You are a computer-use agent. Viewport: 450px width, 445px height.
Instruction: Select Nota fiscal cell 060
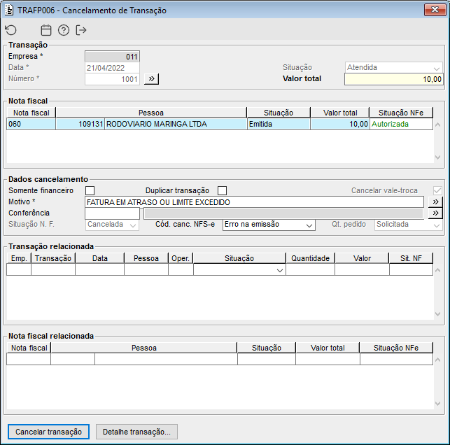31,124
